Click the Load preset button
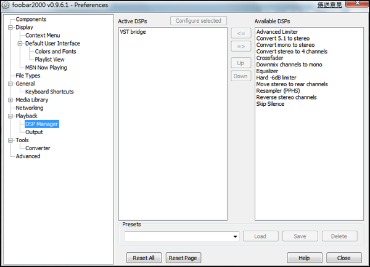Screen dimensions: 370x267 click(x=260, y=236)
